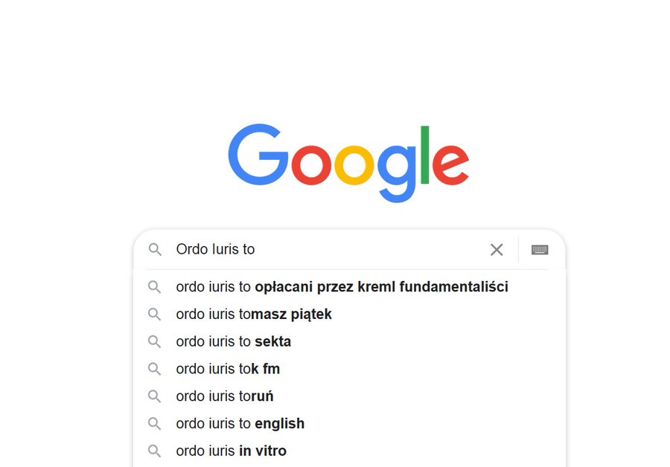The width and height of the screenshot is (670, 467).
Task: Click the search box magnifier icon
Action: 155,250
